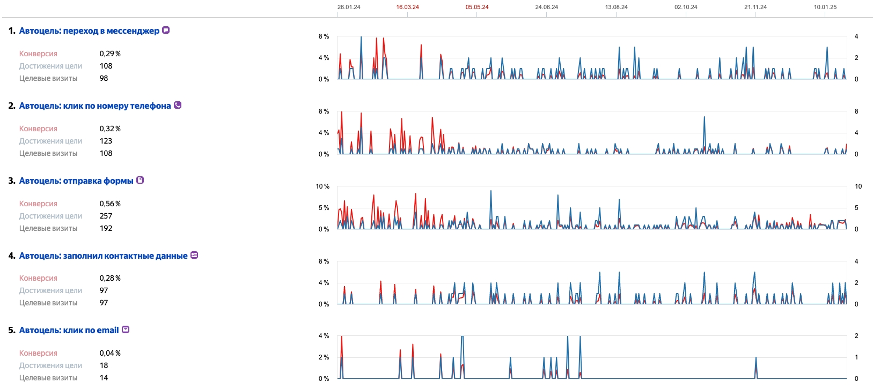The height and width of the screenshot is (390, 873).
Task: Click target visits value '192'
Action: [x=106, y=228]
